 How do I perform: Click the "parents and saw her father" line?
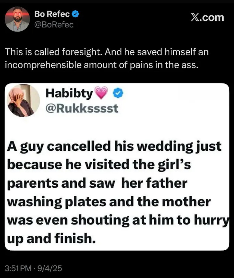click(97, 184)
